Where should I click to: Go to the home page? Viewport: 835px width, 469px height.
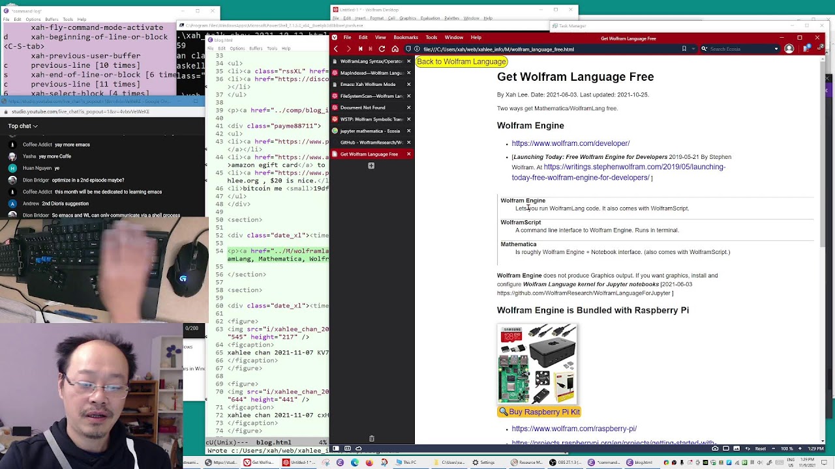click(x=395, y=49)
